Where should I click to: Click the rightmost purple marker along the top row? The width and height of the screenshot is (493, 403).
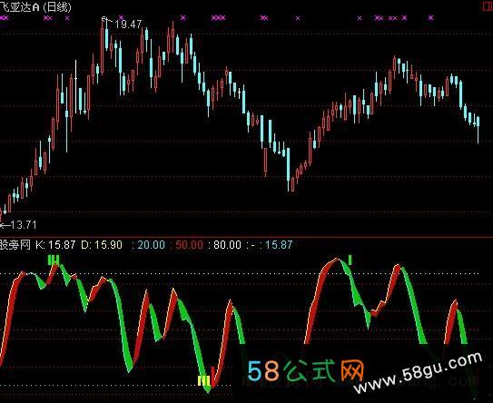click(431, 18)
